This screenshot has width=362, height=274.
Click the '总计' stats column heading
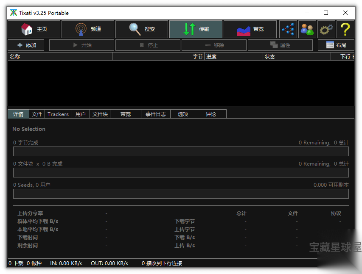(x=241, y=213)
